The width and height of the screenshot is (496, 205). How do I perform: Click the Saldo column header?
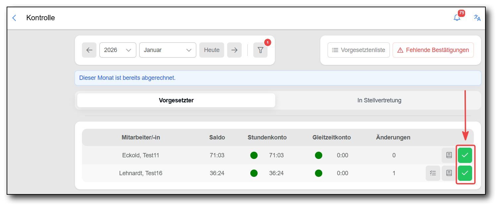[217, 137]
